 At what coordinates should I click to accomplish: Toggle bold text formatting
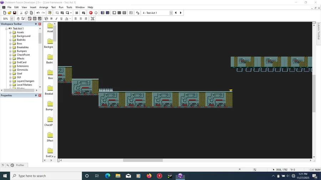click(51, 18)
